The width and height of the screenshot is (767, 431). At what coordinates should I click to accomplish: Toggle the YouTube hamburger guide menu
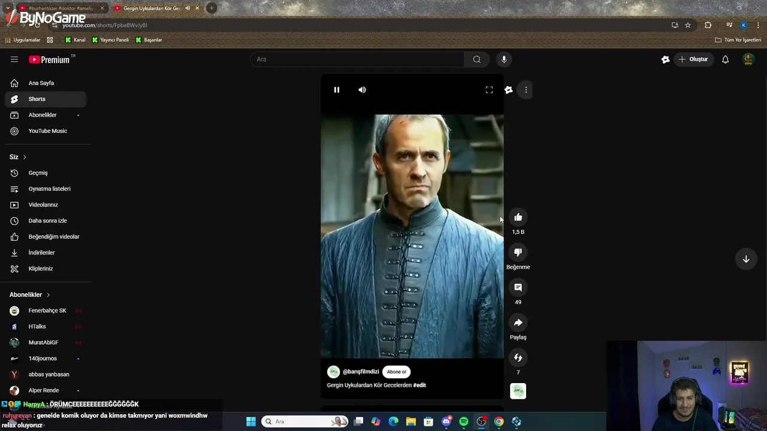tap(14, 59)
